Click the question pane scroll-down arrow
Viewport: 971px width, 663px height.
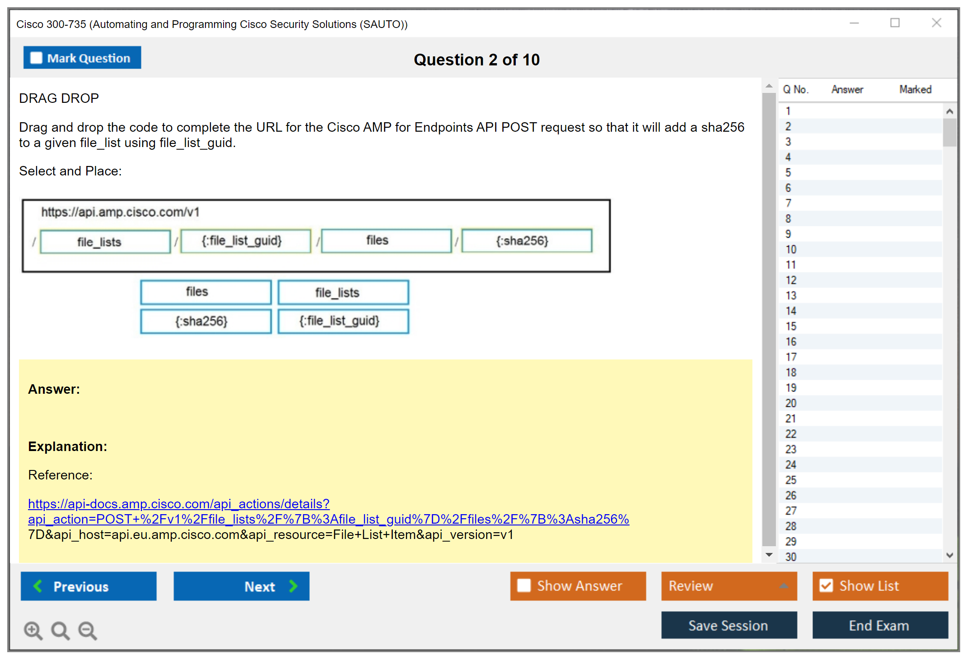(769, 555)
